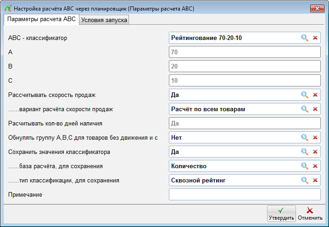Click into the Примечание text field
Screen dimensions: 329x227
coord(244,195)
